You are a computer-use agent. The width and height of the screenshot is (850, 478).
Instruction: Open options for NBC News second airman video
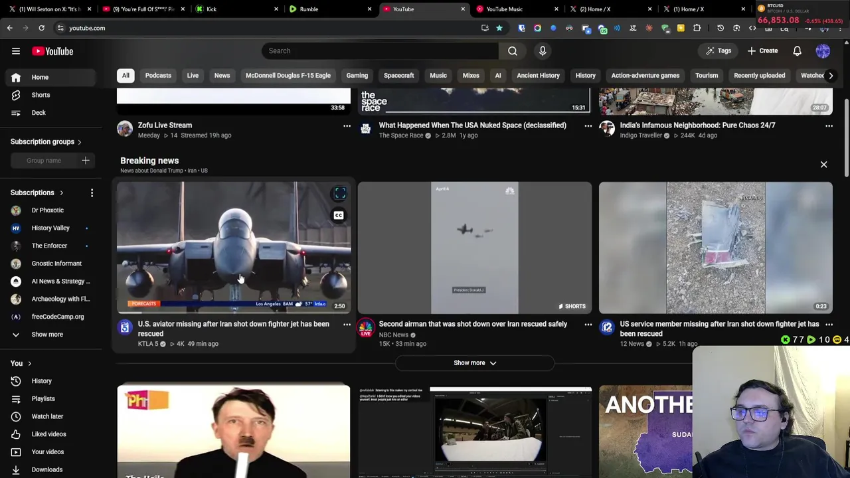point(588,325)
